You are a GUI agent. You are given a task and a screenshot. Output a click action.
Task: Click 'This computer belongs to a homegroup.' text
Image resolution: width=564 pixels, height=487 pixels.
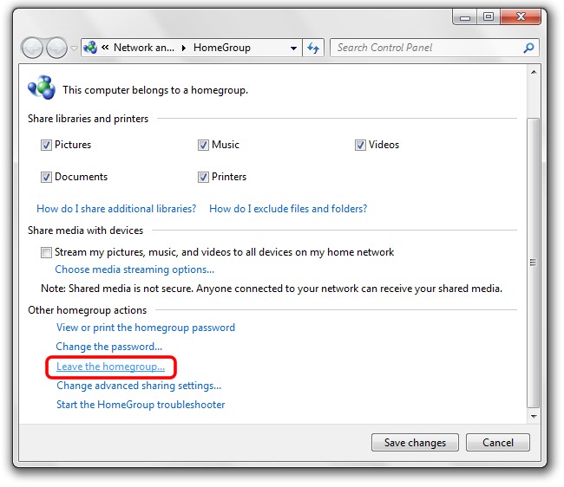coord(155,90)
